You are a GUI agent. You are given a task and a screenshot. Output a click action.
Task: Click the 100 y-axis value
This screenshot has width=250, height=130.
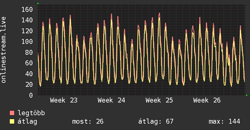pyautogui.click(x=27, y=42)
